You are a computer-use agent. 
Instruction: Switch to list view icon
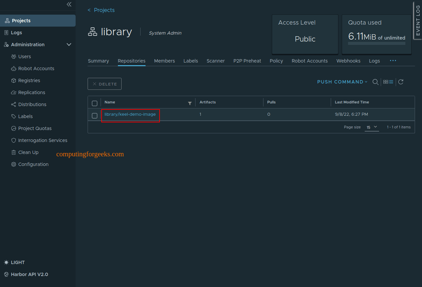pos(391,82)
